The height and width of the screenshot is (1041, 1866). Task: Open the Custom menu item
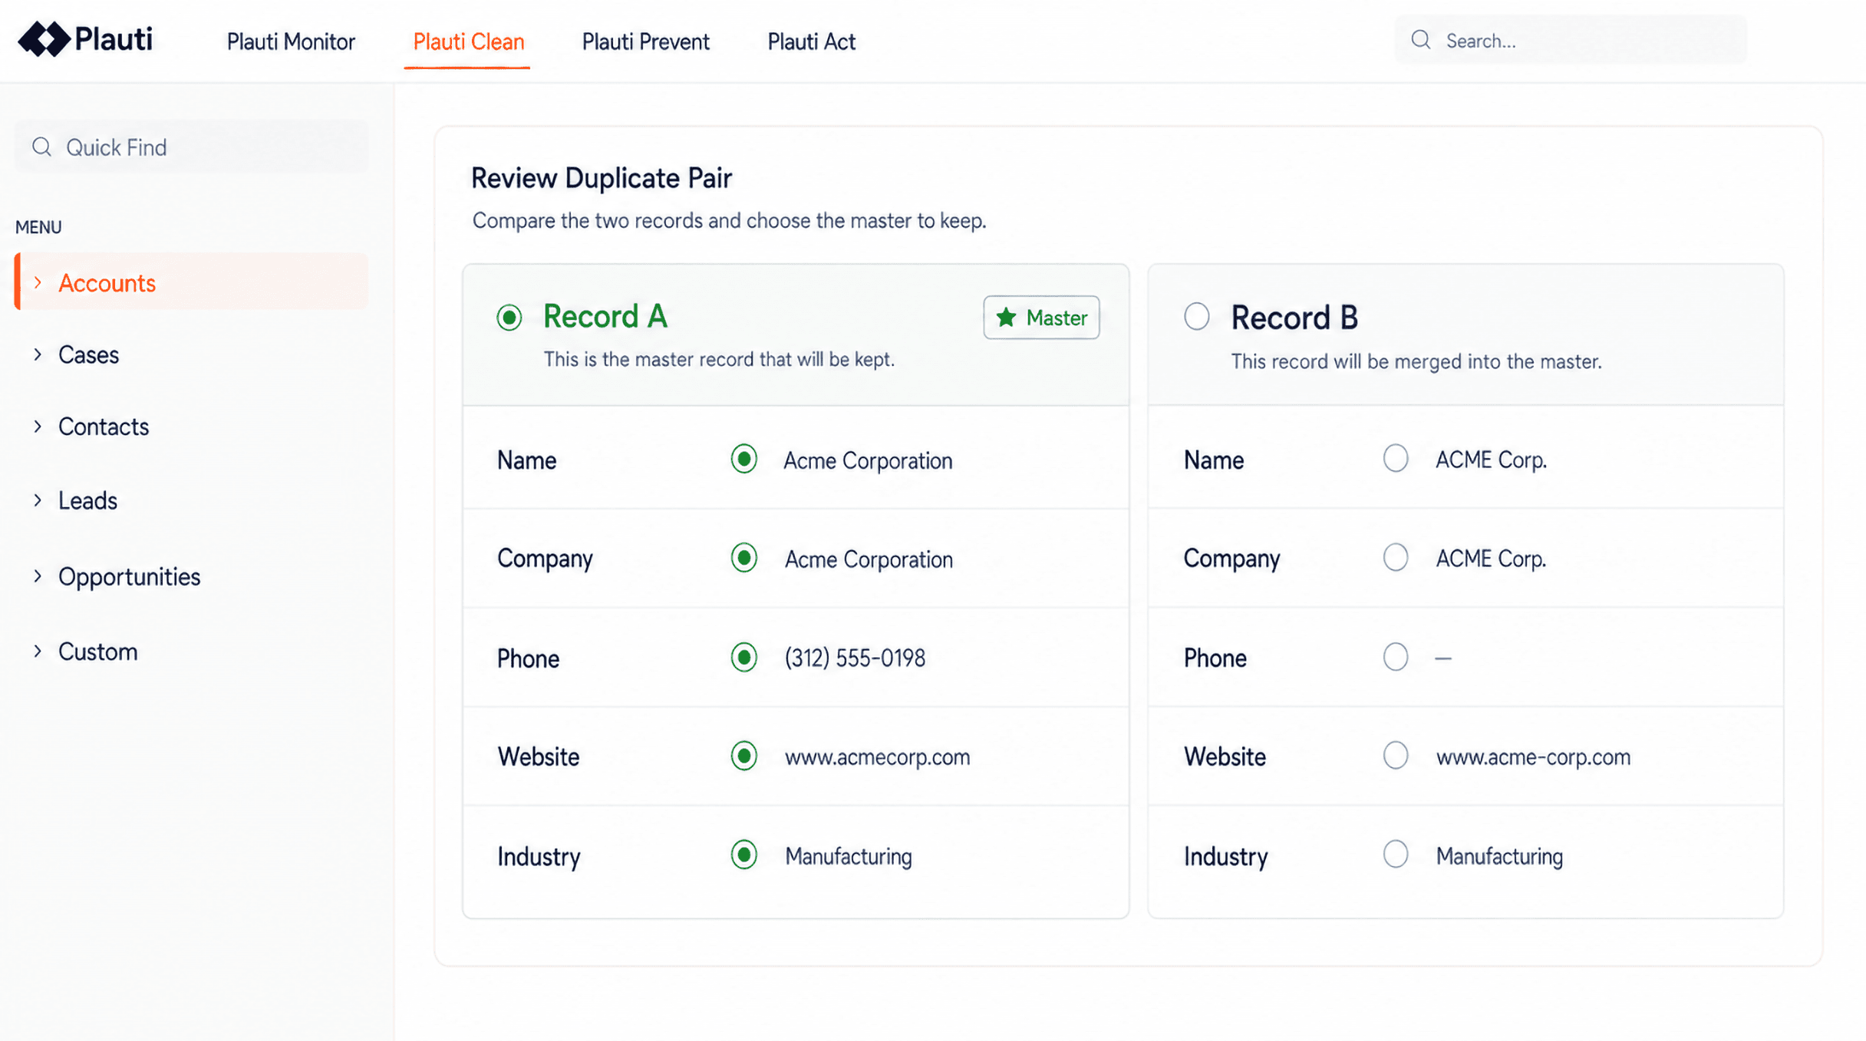tap(98, 651)
